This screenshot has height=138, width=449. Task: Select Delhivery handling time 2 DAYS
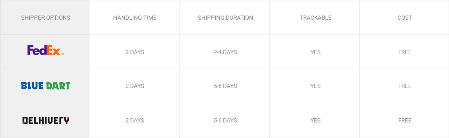pyautogui.click(x=135, y=120)
